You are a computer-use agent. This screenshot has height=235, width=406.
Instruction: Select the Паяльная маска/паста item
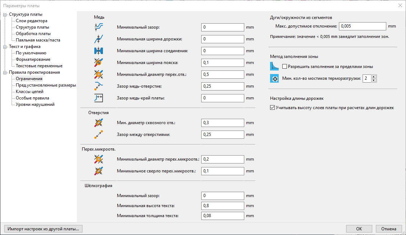[38, 40]
